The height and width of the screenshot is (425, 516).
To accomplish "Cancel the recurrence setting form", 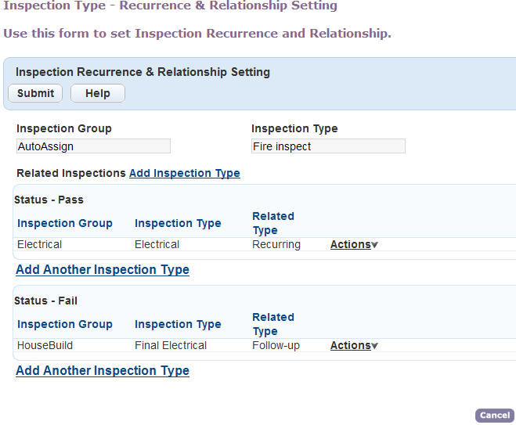I will tap(494, 416).
